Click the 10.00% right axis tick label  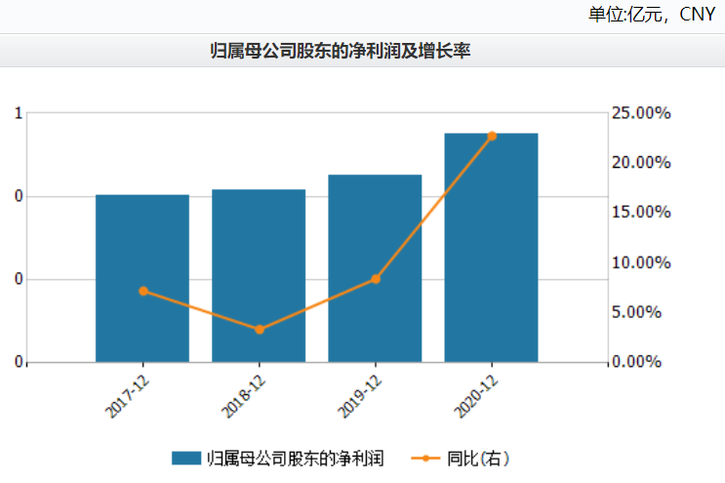pyautogui.click(x=641, y=262)
